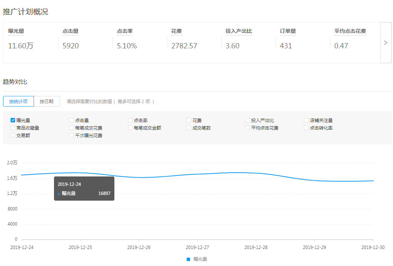Select the 店铺关注量 checkbox

(x=306, y=120)
